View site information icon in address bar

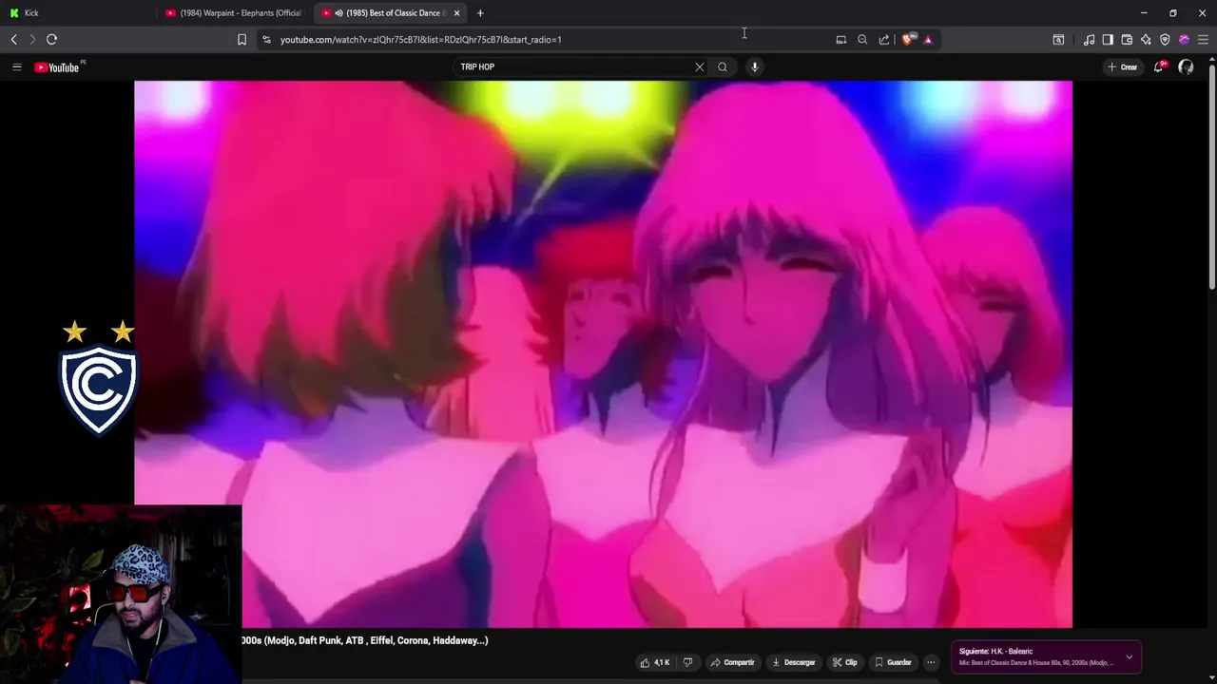(x=266, y=39)
